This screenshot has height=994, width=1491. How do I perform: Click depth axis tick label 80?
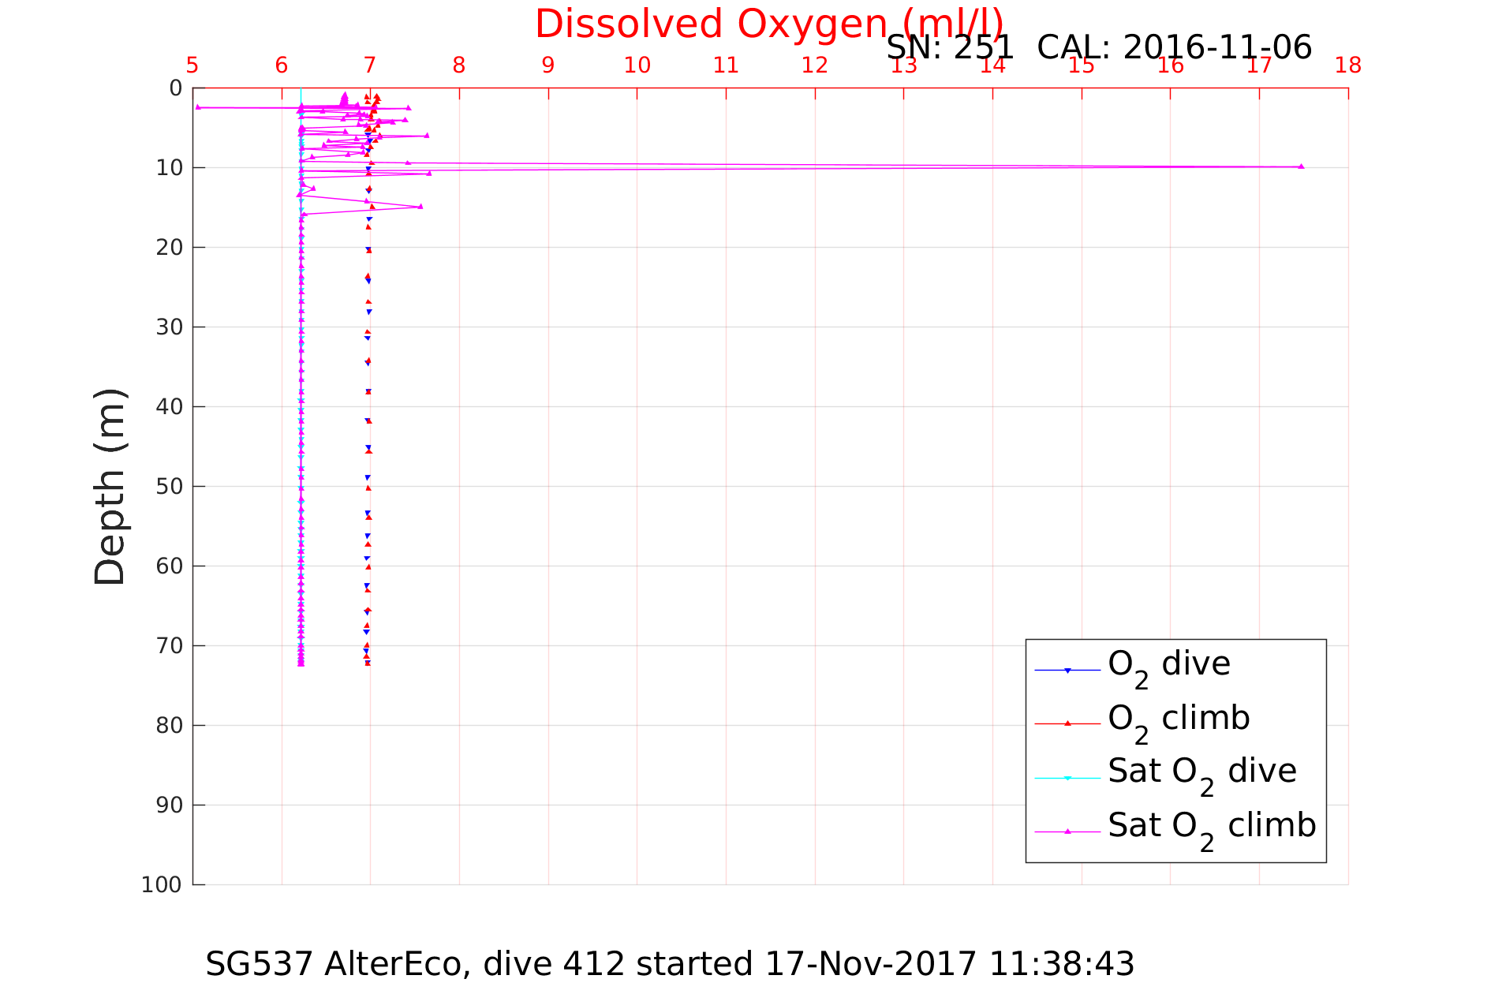coord(170,726)
